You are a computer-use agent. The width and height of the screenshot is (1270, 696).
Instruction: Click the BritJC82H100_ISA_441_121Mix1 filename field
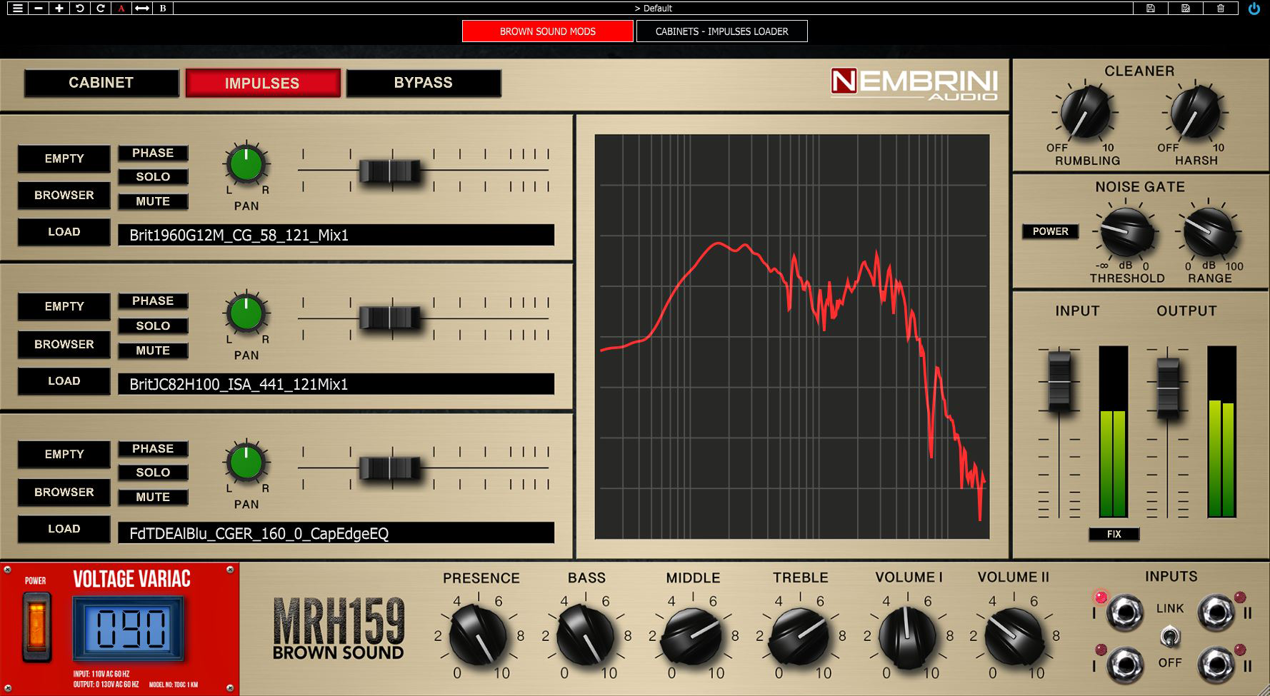[x=336, y=384]
